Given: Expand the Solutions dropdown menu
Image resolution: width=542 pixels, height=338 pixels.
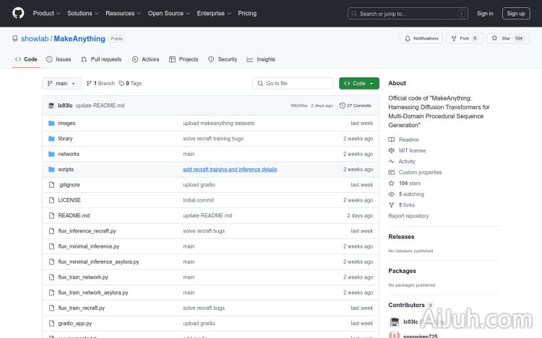Looking at the screenshot, I should click(82, 13).
